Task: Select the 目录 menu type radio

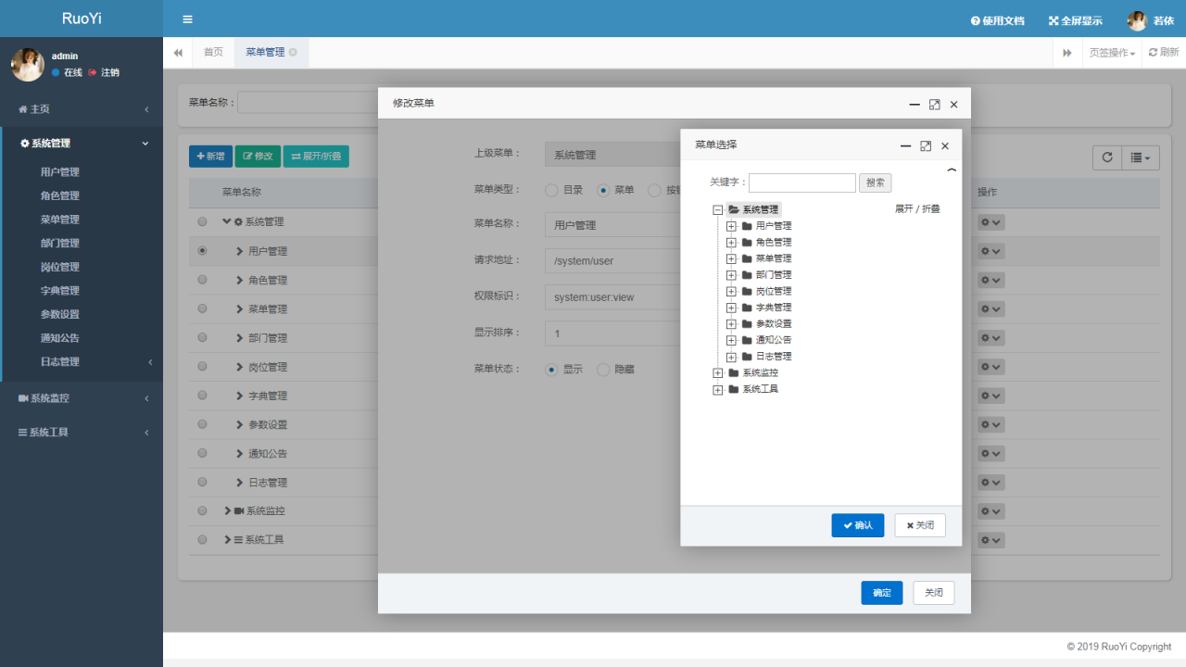Action: [x=551, y=190]
